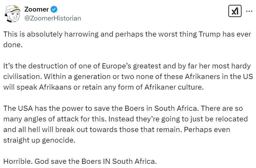Click the blue verified checkmark badge

(54, 10)
